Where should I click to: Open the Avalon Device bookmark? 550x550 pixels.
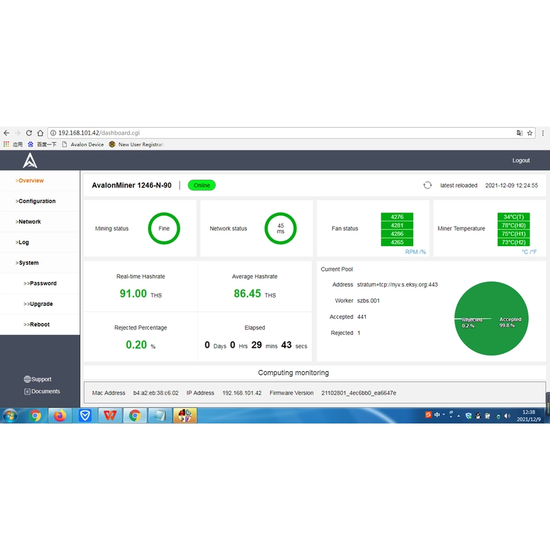tap(83, 144)
